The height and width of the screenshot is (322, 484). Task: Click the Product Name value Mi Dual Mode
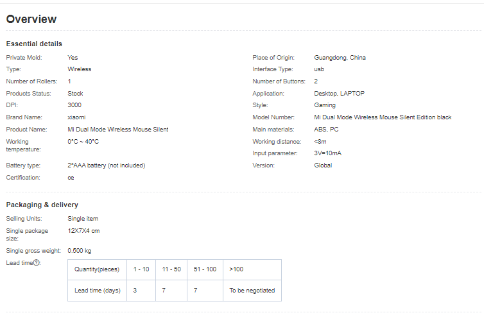pos(118,129)
